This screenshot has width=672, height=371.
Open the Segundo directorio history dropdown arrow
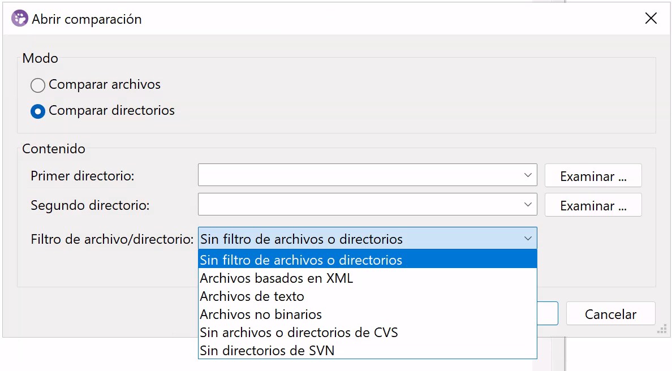528,205
